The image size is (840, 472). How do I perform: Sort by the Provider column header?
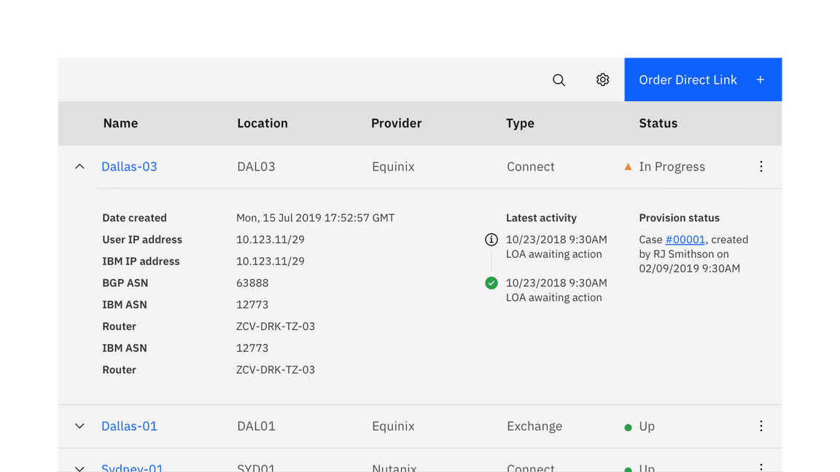pyautogui.click(x=396, y=123)
